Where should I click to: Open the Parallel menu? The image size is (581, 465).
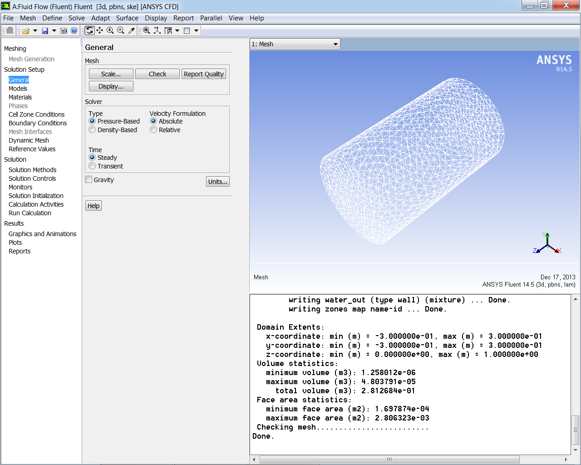[x=211, y=18]
